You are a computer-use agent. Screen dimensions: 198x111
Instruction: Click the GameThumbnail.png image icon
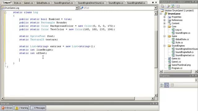pyautogui.click(x=169, y=65)
